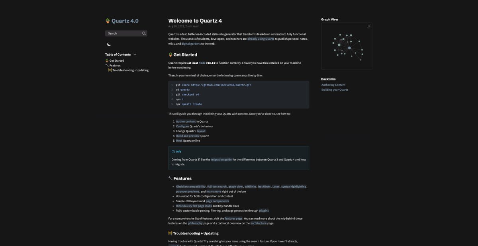Click the plant icon beside Quartz 4.0 title

(108, 21)
